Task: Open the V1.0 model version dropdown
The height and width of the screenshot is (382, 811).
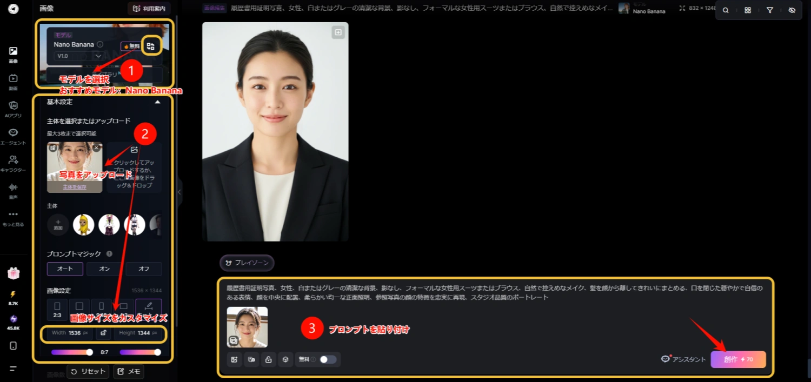Action: [x=79, y=57]
